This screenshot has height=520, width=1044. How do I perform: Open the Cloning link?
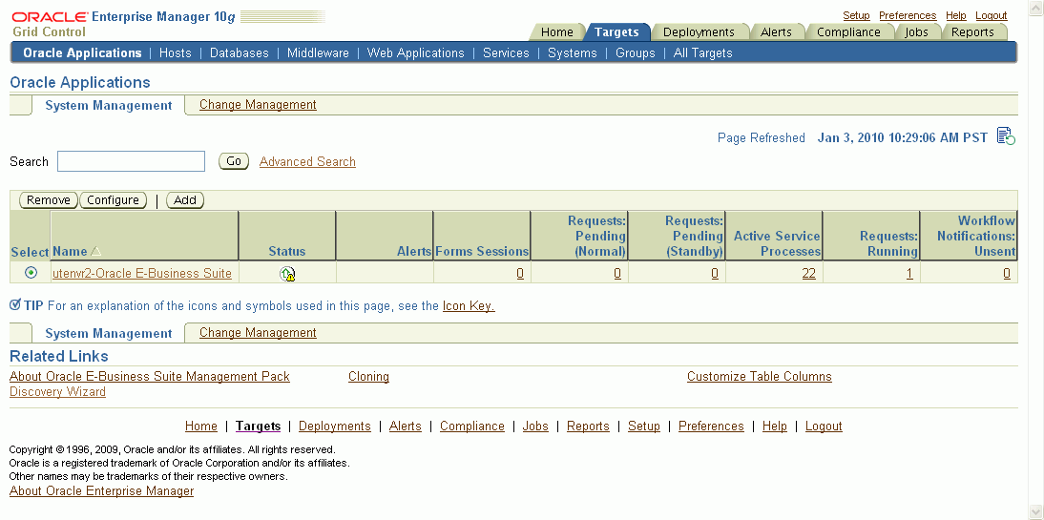pyautogui.click(x=369, y=376)
